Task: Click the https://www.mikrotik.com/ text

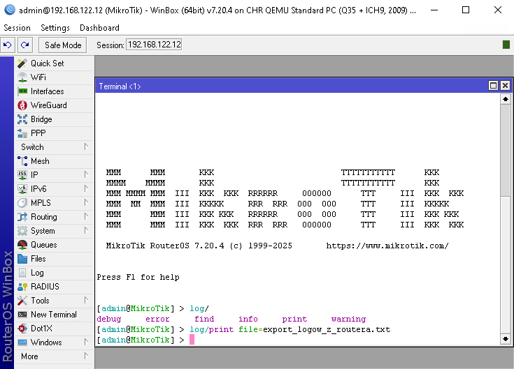Action: click(x=387, y=246)
